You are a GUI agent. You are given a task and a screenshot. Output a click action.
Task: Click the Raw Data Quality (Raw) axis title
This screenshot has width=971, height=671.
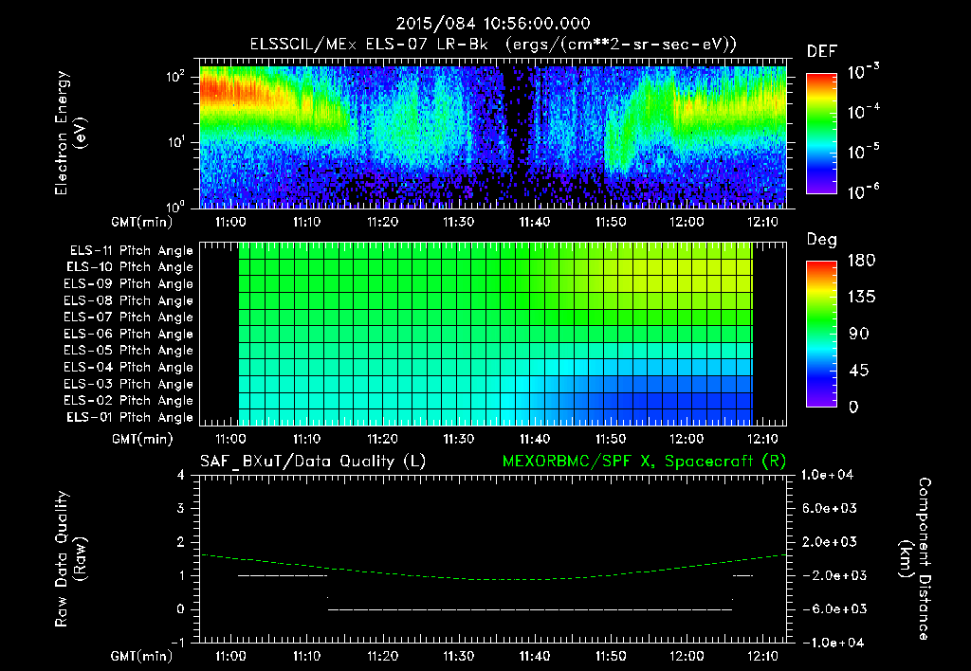click(70, 559)
